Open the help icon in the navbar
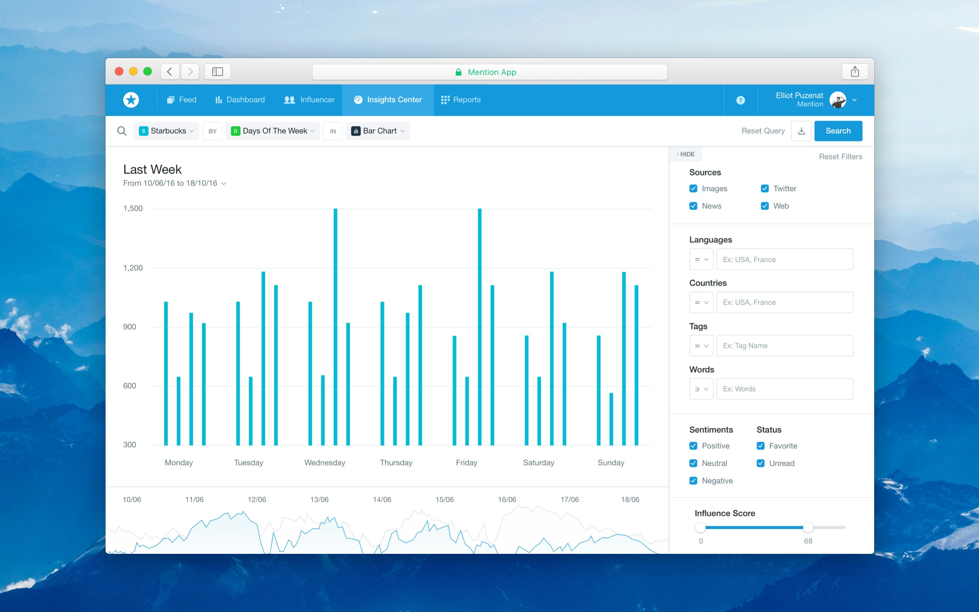Image resolution: width=979 pixels, height=612 pixels. pos(740,99)
